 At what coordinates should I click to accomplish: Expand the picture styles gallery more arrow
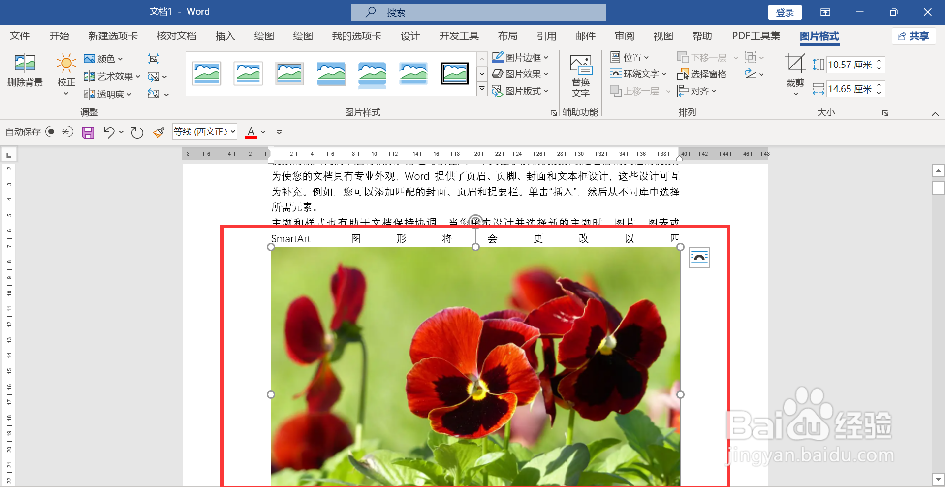pos(482,89)
